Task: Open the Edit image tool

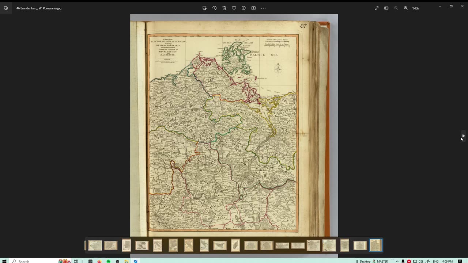Action: (x=205, y=8)
